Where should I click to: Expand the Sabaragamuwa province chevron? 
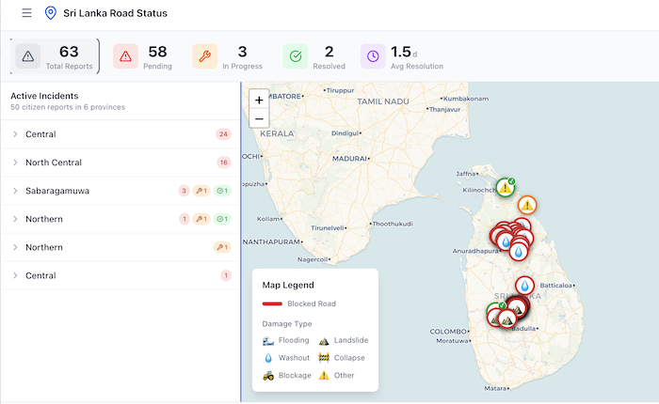(15, 191)
